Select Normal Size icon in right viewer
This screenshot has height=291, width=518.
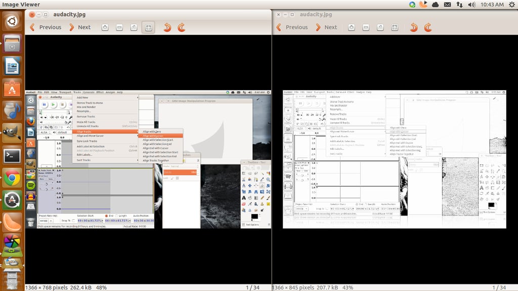point(380,27)
